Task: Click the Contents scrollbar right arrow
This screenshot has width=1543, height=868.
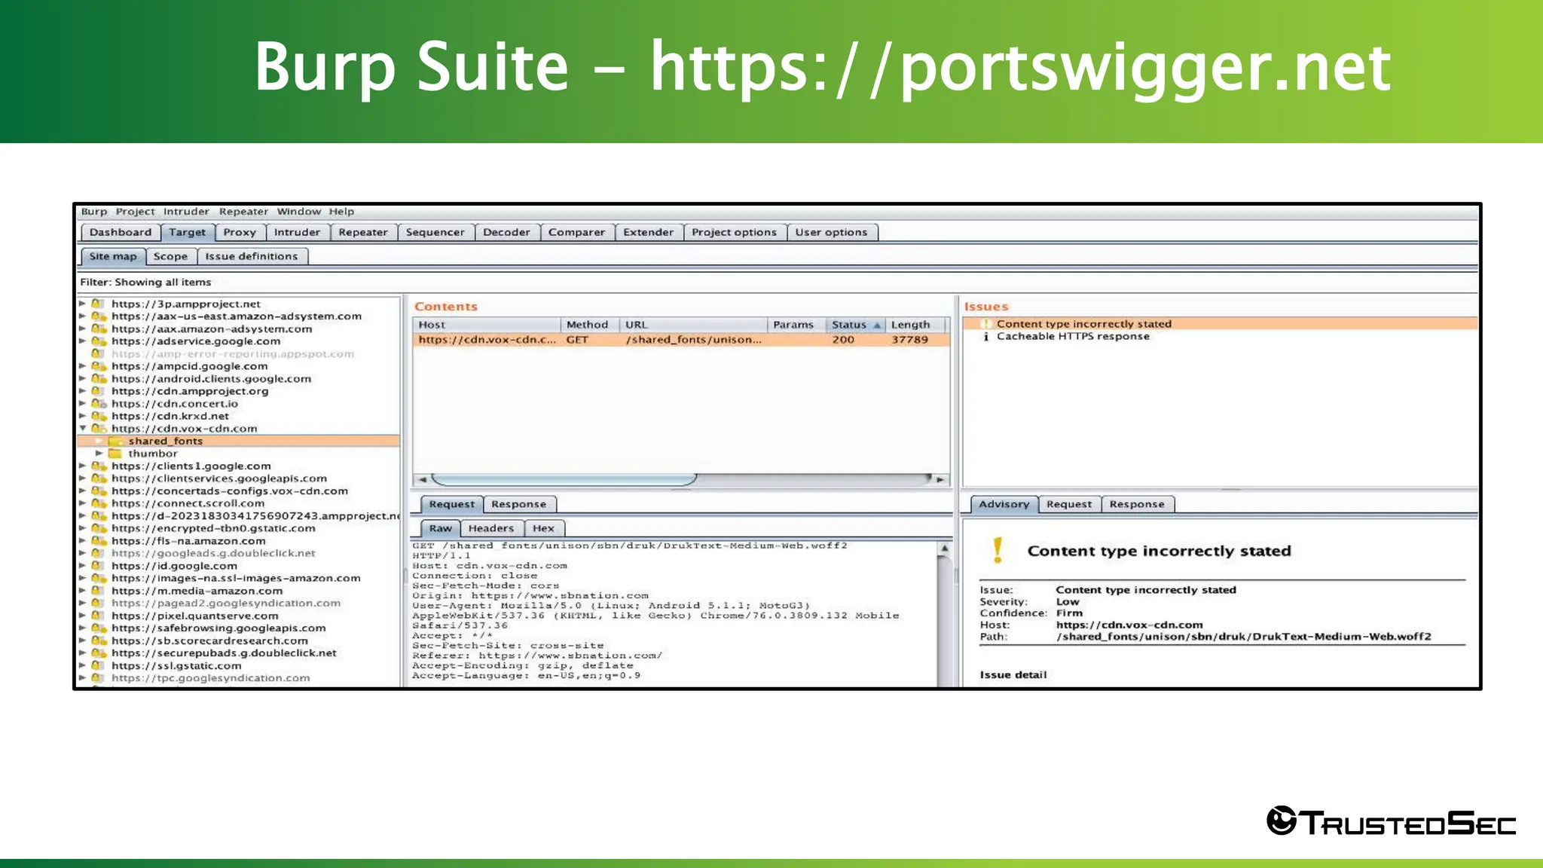Action: 940,479
